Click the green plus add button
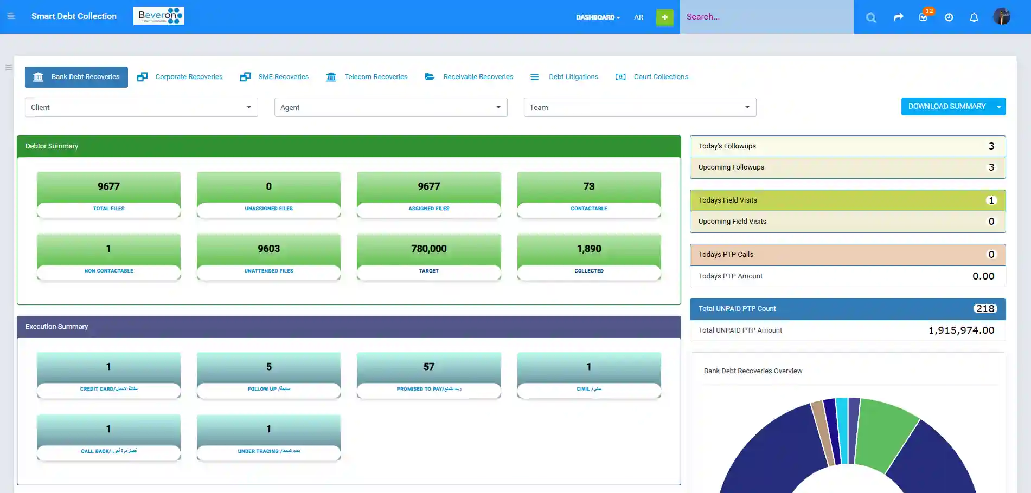This screenshot has height=493, width=1031. tap(664, 17)
